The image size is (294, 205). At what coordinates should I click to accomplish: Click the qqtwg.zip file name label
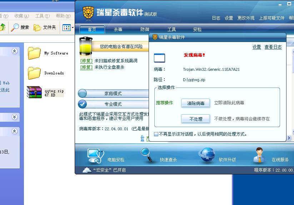point(54,91)
